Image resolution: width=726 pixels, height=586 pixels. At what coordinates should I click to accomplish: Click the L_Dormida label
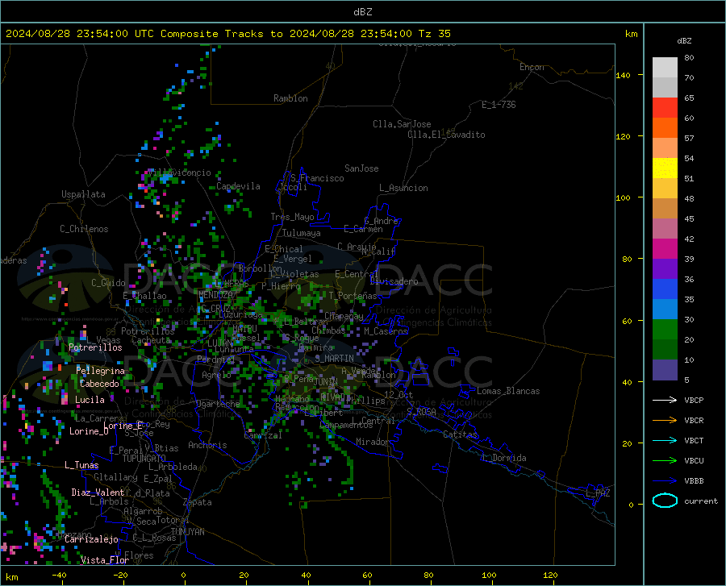[x=504, y=458]
